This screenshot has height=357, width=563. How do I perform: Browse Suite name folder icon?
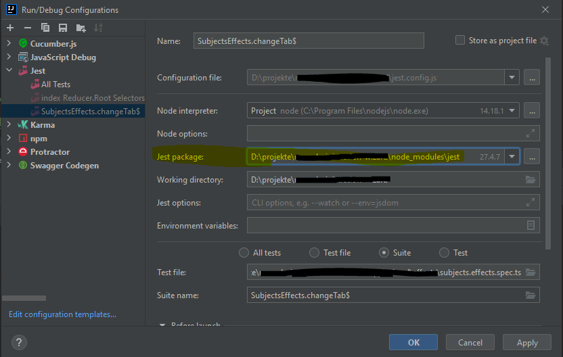click(x=531, y=295)
